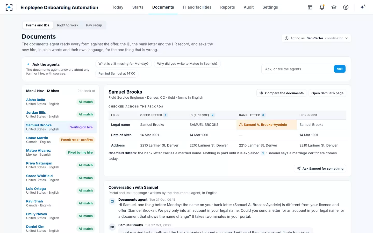The image size is (373, 233).
Task: Click the 'Permit read · confirm' status badge
Action: [x=77, y=140]
